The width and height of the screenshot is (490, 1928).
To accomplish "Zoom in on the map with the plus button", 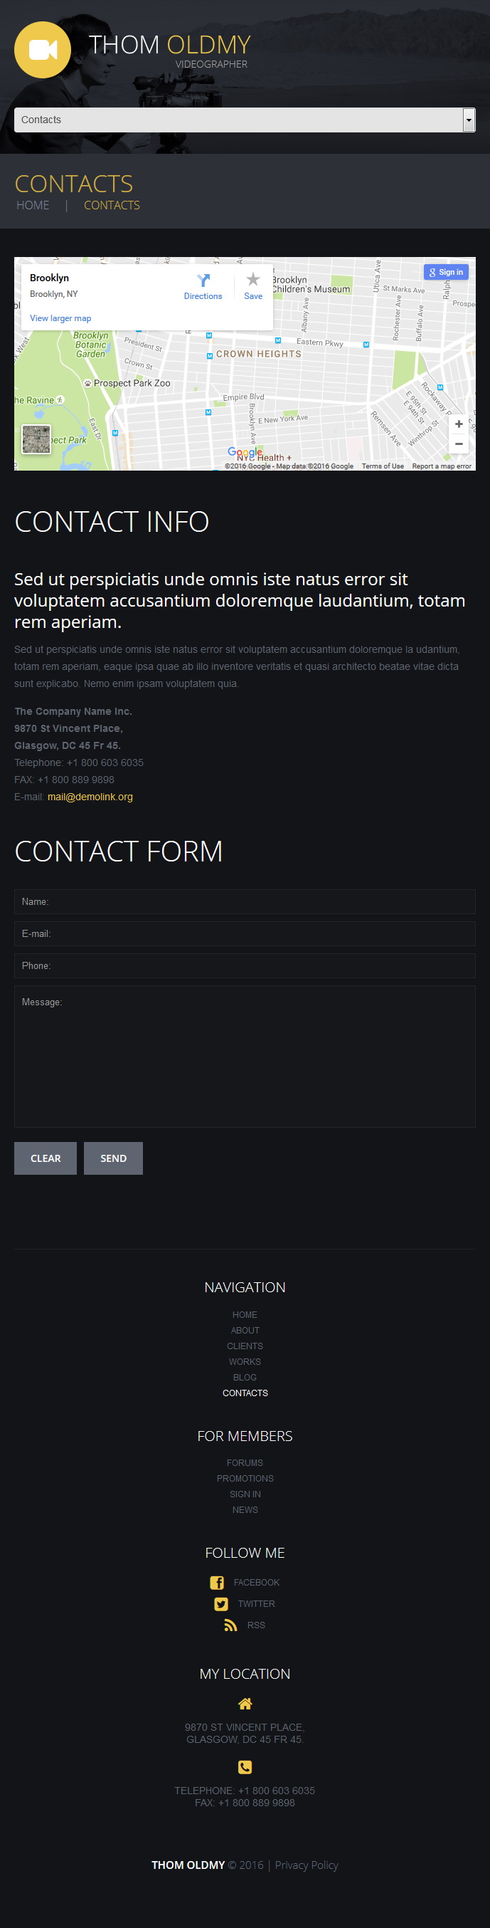I will click(x=459, y=424).
